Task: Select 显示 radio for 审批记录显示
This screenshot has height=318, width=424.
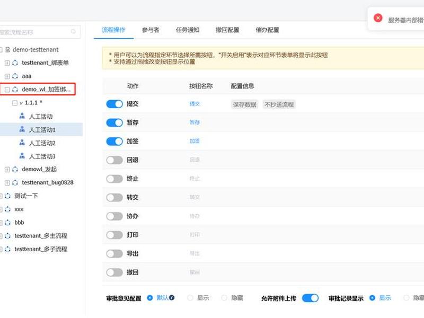Action: pos(373,298)
